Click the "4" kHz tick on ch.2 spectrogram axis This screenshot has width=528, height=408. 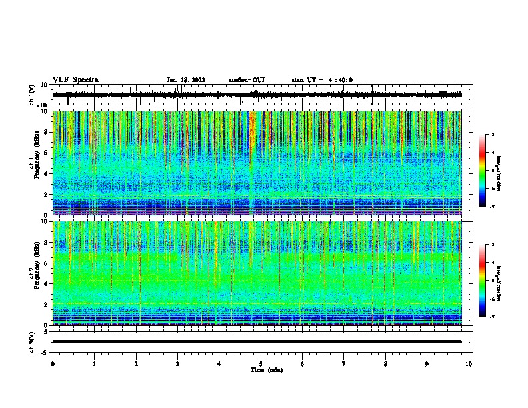point(47,284)
